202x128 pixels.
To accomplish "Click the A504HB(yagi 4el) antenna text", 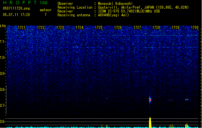I will point(113,15).
